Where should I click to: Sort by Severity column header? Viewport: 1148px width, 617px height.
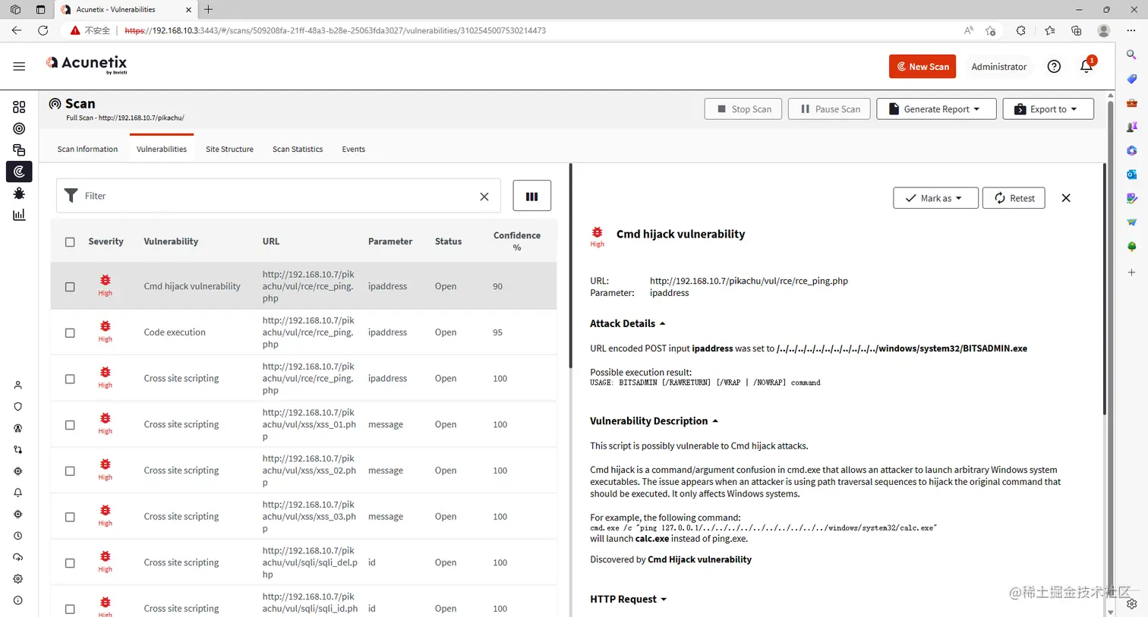click(106, 241)
